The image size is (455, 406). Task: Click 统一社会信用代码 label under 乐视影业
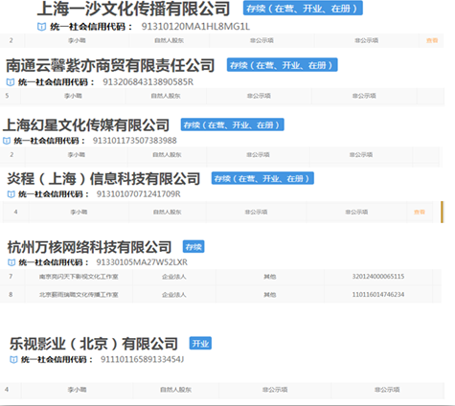pos(57,360)
